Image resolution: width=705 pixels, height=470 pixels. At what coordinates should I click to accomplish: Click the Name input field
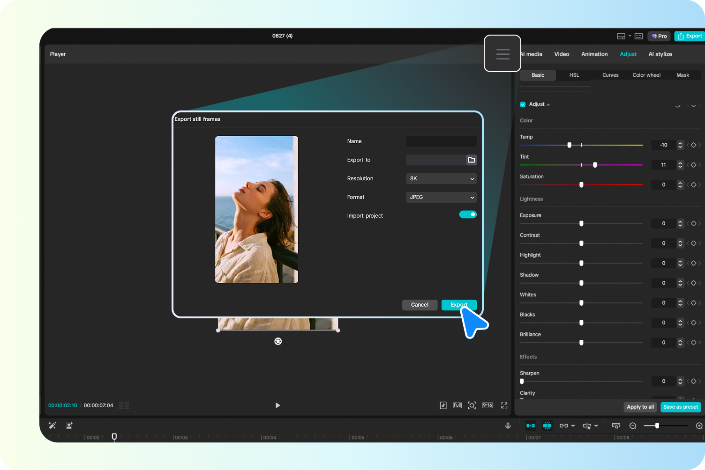441,141
